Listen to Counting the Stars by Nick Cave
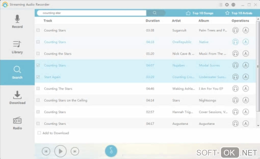The image size is (260, 159). point(236,54)
